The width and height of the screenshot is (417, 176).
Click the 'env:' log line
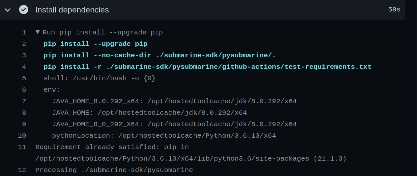coord(52,90)
